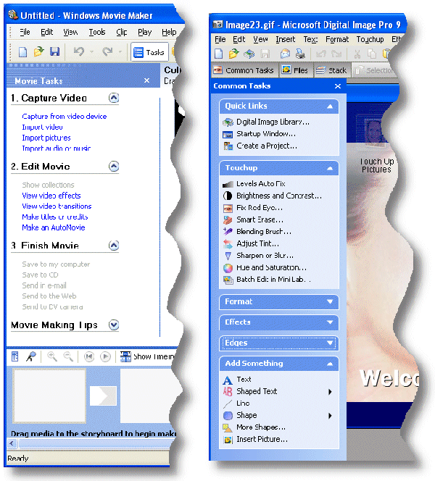Collapse the Finish Movie section
The height and width of the screenshot is (481, 435).
(114, 246)
